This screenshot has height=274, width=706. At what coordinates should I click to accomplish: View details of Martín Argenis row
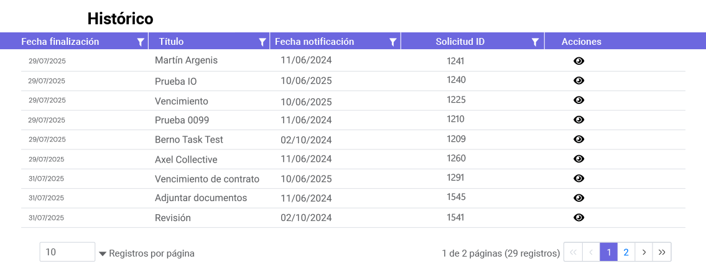click(578, 61)
